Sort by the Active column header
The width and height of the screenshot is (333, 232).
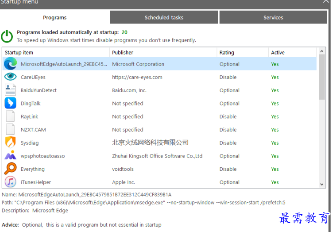(292, 52)
